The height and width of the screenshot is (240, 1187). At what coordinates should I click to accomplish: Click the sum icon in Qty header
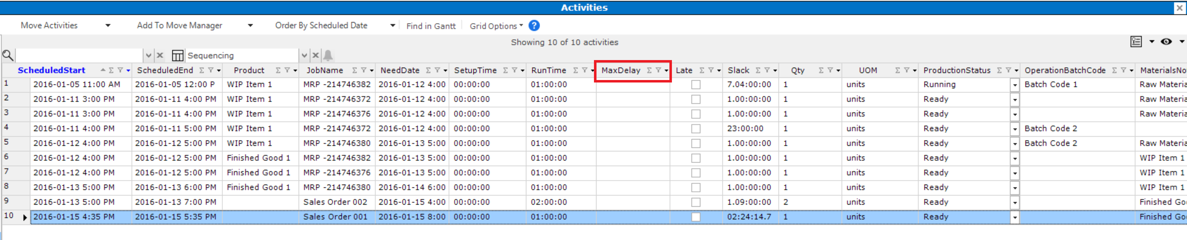click(x=821, y=71)
